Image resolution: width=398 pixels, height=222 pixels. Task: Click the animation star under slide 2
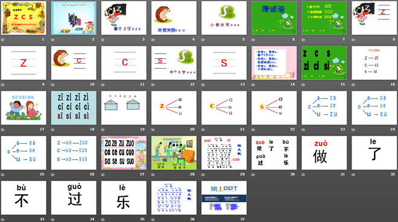[x=53, y=40]
